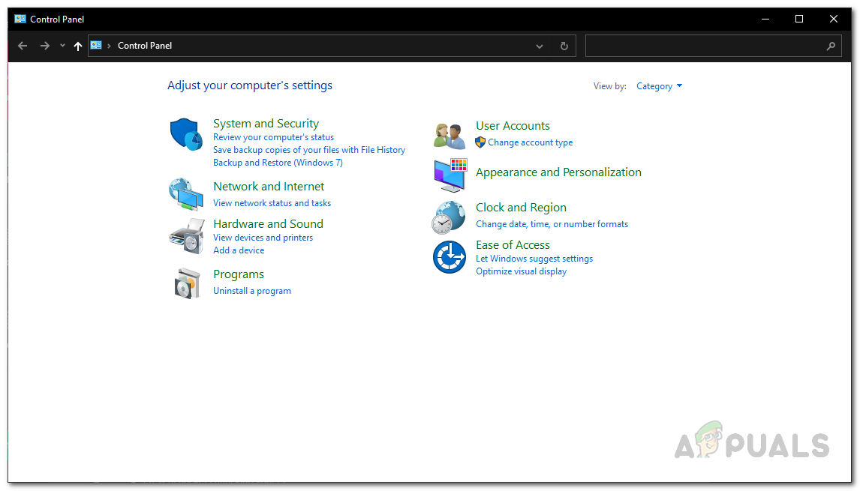Focus the Control Panel search box
Viewport: 860px width, 491px height.
(704, 46)
